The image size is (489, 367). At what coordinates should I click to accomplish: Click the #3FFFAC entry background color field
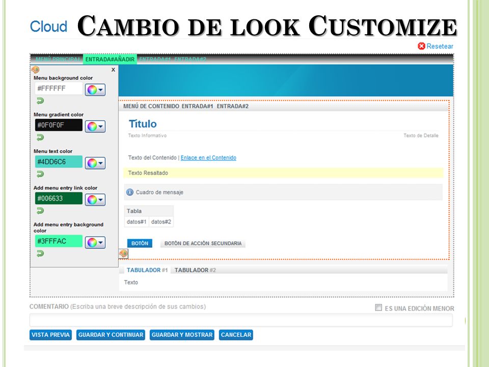59,241
